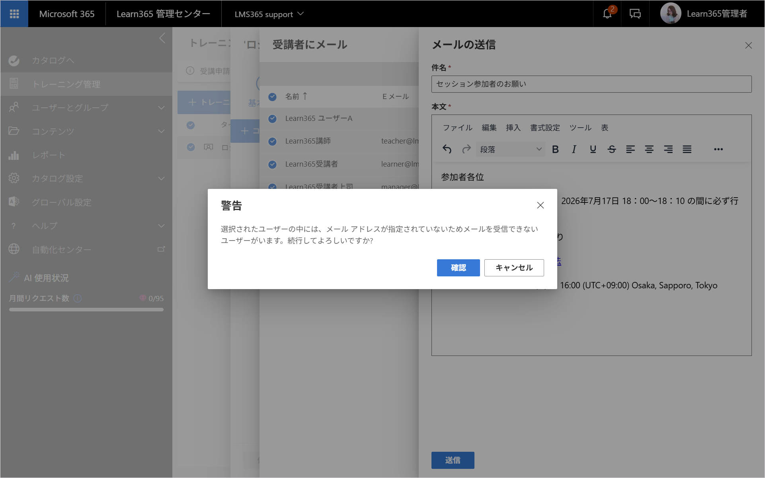Align text center
Screen dimensions: 765x478
[649, 149]
